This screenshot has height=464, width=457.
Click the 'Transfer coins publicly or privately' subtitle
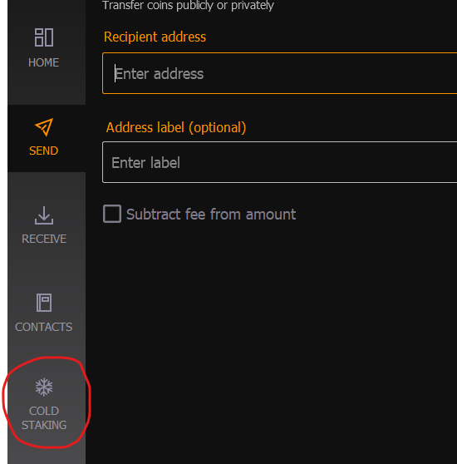tap(188, 5)
